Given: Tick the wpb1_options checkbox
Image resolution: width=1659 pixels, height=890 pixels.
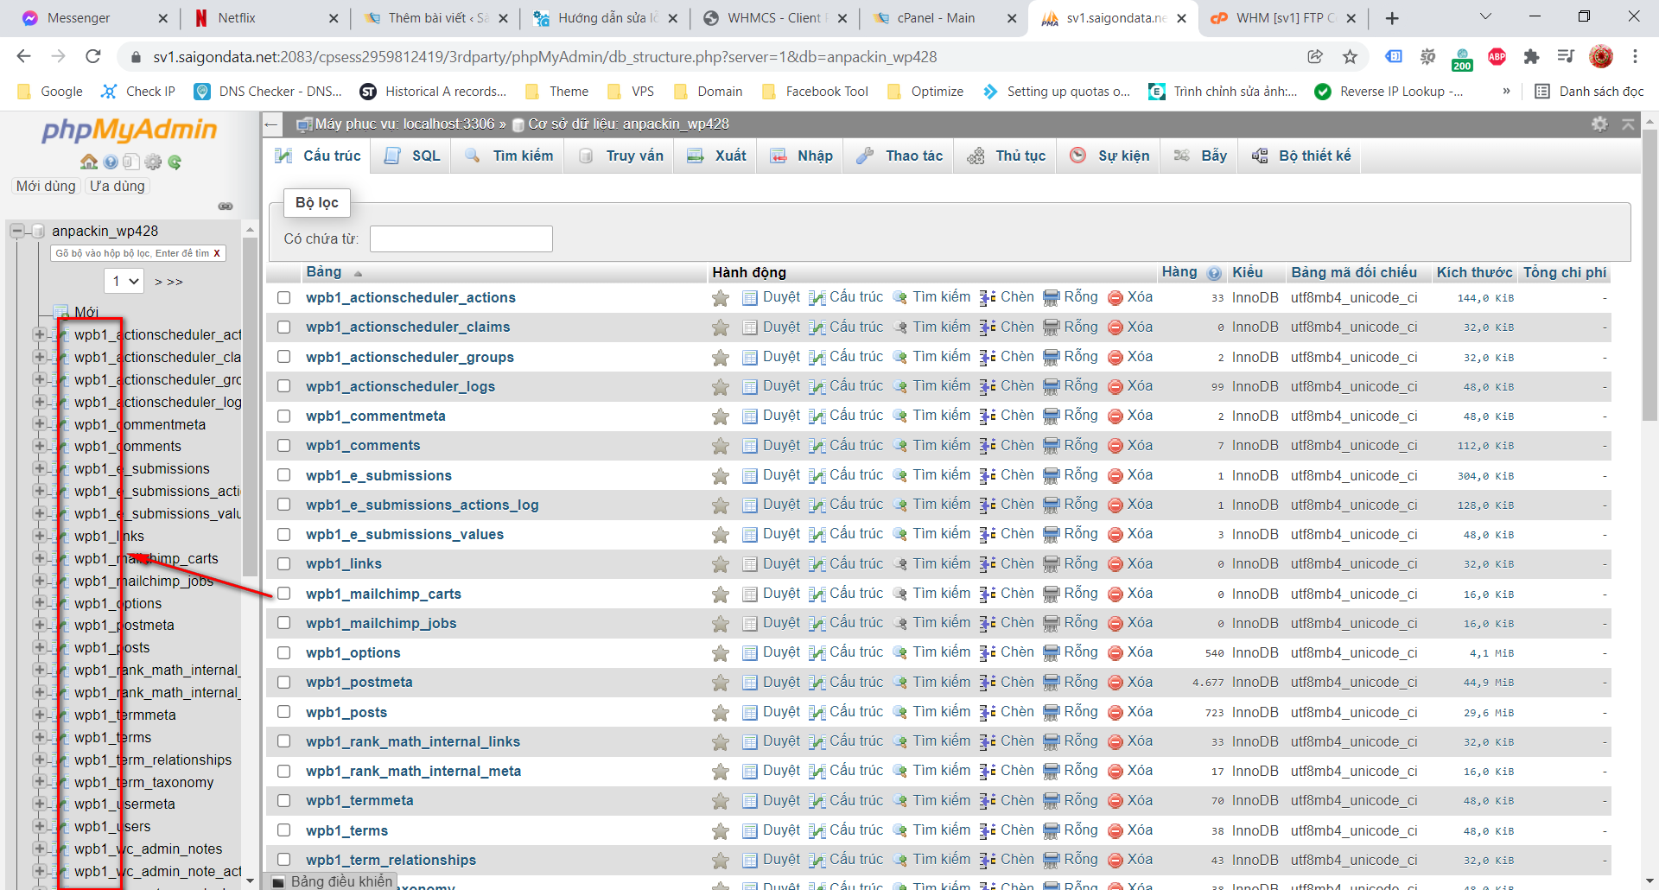Looking at the screenshot, I should [283, 653].
